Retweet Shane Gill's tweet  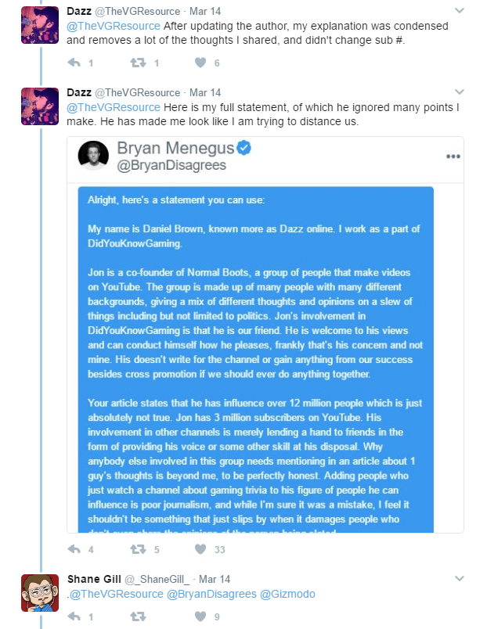(x=138, y=616)
